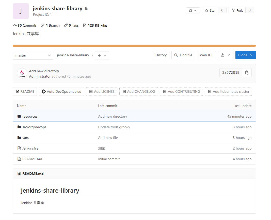Click commit hash 3a572818

tap(231, 72)
